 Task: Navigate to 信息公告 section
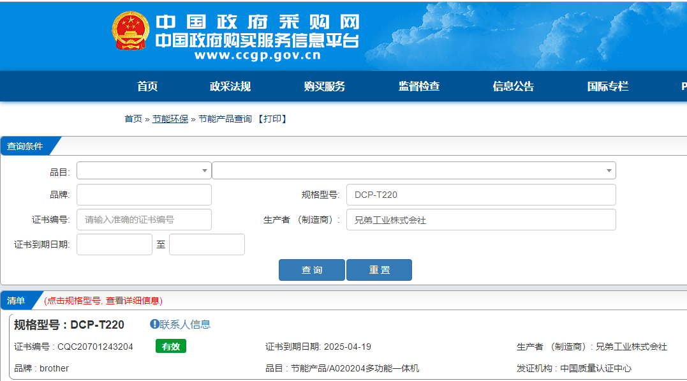(513, 87)
